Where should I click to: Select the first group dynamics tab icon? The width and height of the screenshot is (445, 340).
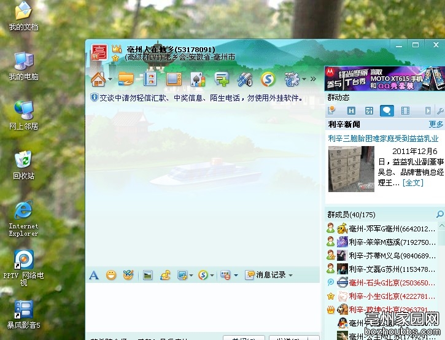331,110
